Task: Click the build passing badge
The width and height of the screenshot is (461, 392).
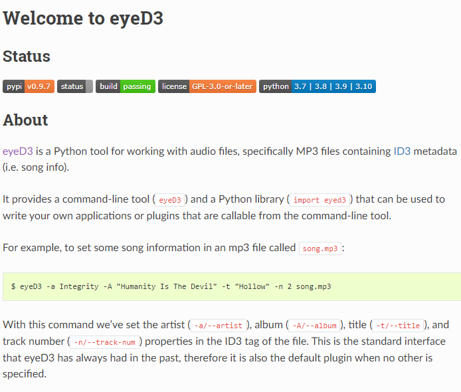Action: click(x=126, y=86)
